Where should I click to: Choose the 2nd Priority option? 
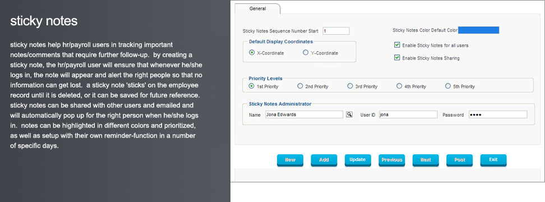[x=300, y=86]
